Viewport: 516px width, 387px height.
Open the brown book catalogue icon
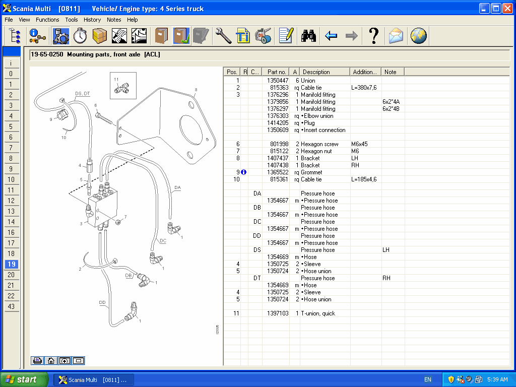(161, 36)
